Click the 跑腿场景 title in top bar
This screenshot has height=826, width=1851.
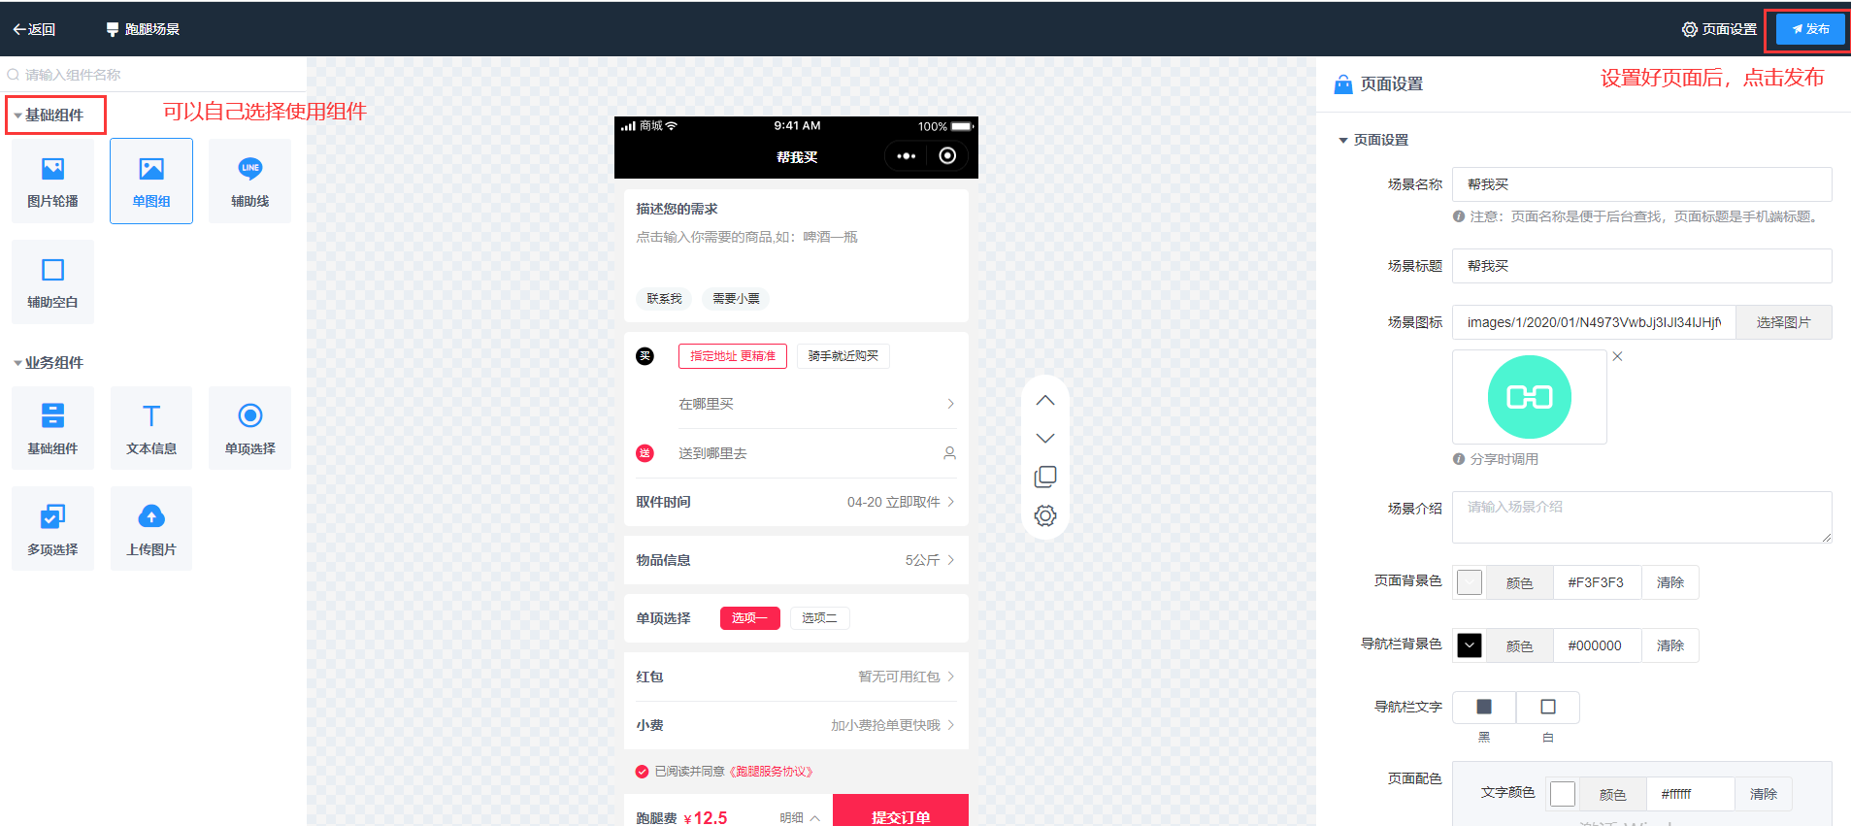[x=143, y=29]
